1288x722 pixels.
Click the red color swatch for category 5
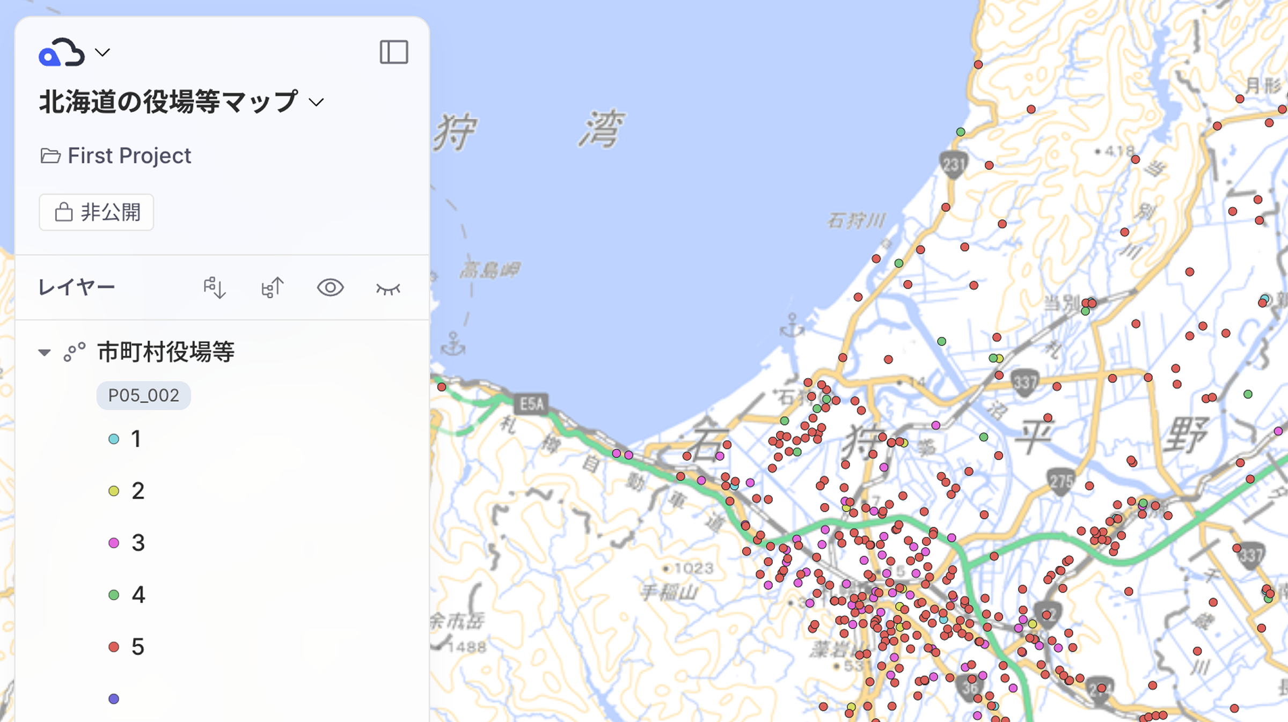tap(114, 646)
